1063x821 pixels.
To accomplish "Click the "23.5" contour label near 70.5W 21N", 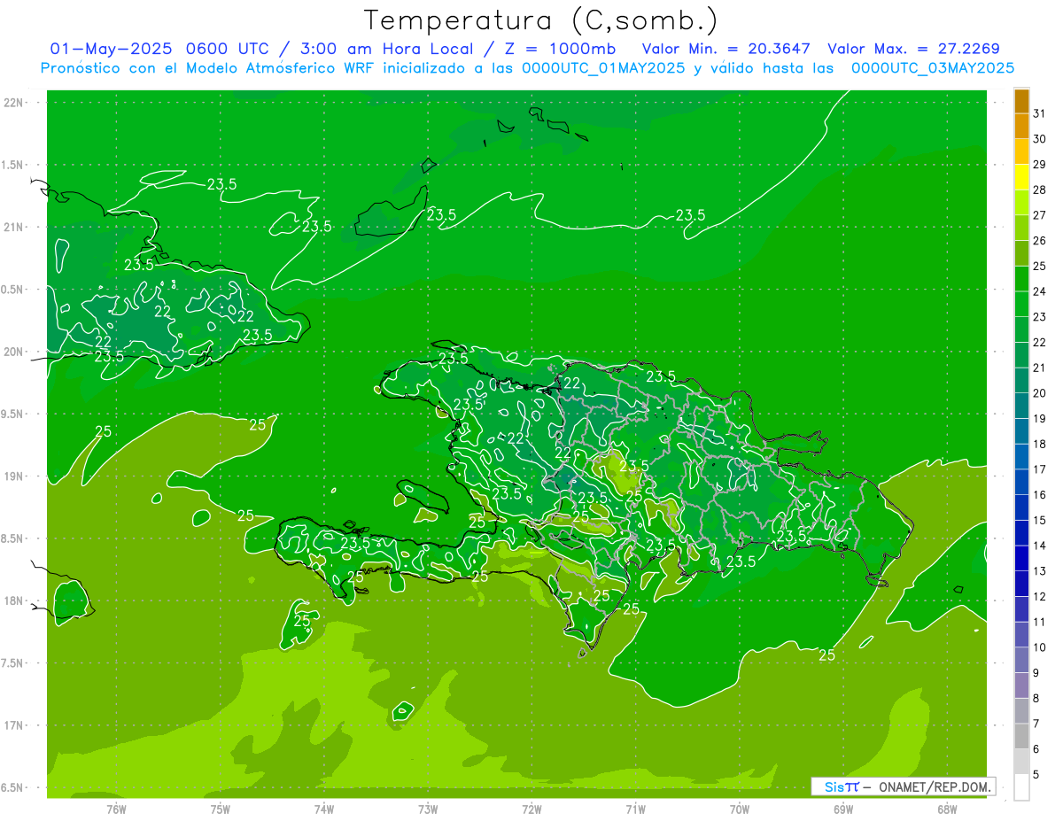I will [x=690, y=215].
